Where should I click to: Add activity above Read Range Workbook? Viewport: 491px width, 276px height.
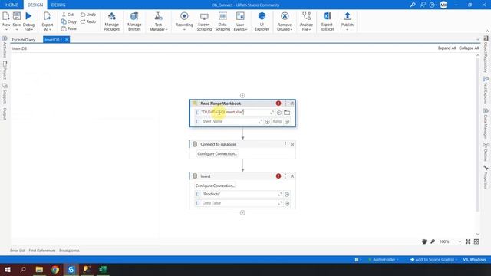(x=242, y=95)
